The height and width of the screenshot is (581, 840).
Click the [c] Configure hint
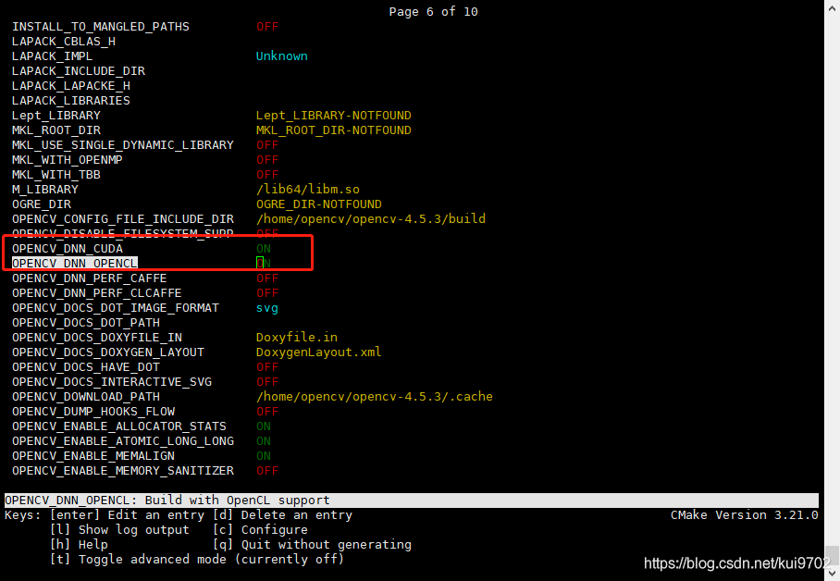pos(260,529)
